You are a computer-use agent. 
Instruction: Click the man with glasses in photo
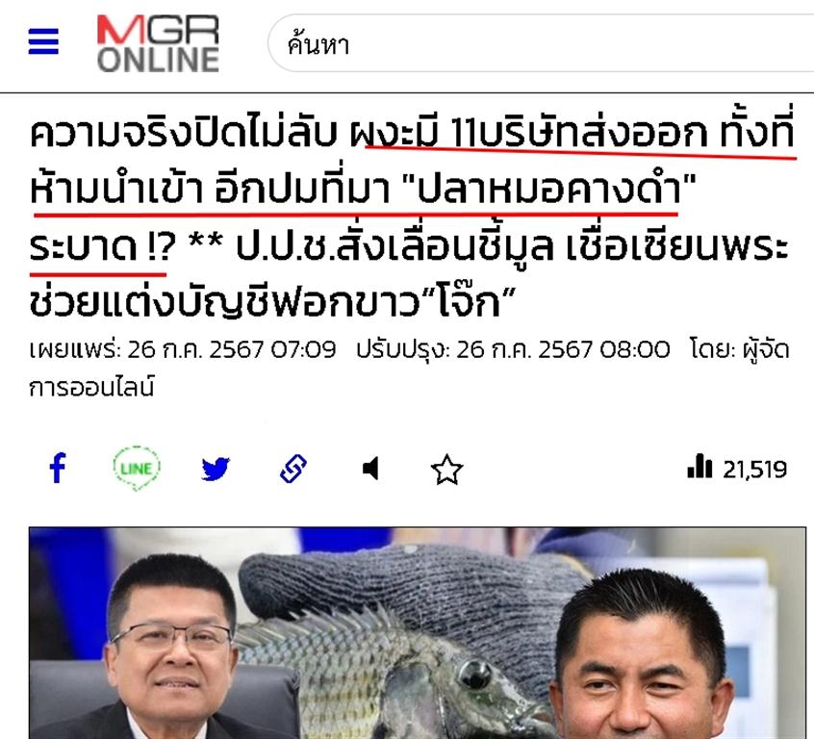tap(166, 654)
